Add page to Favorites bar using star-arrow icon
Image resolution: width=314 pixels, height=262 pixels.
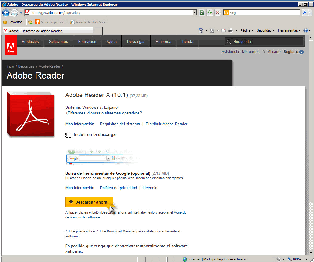click(x=30, y=22)
